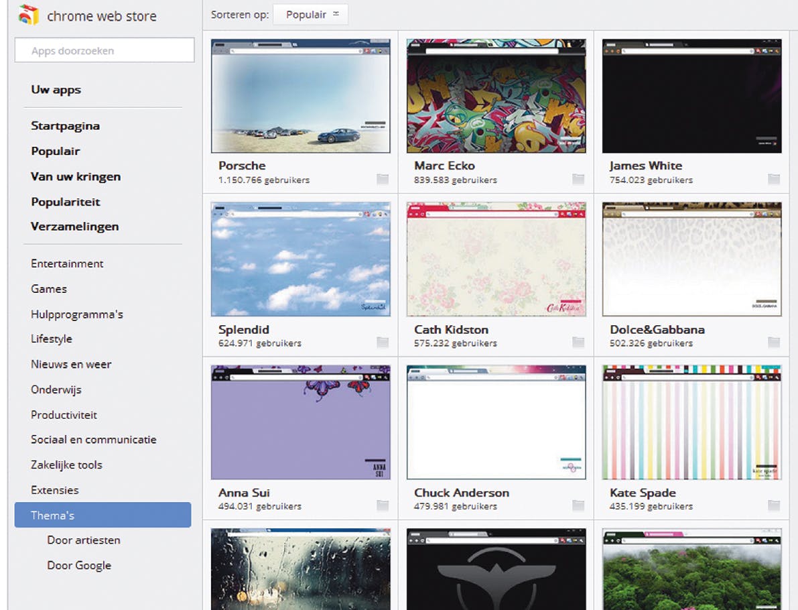Browse the Games category

[49, 289]
